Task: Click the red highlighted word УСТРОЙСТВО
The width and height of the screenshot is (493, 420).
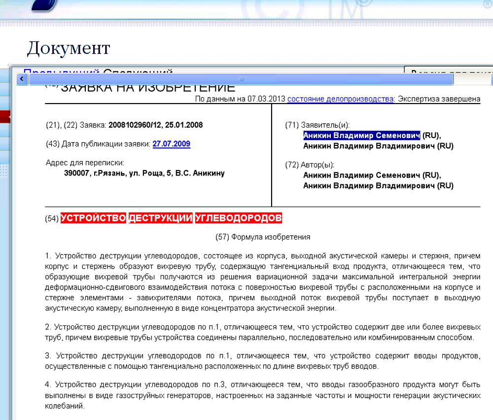Action: click(93, 218)
